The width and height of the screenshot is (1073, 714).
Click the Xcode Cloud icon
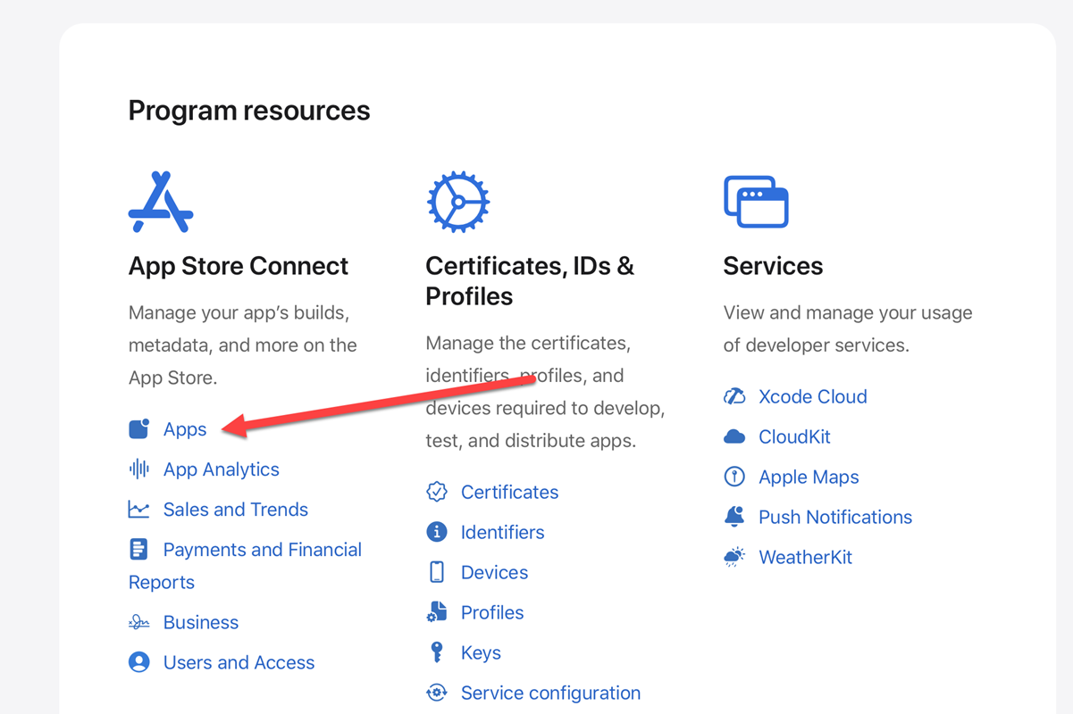tap(734, 396)
